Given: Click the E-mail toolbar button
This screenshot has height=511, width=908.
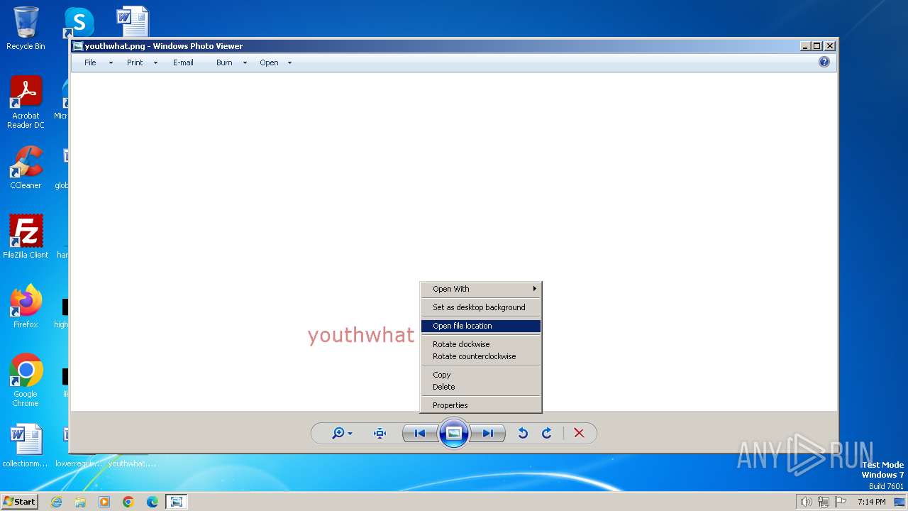Looking at the screenshot, I should [183, 62].
